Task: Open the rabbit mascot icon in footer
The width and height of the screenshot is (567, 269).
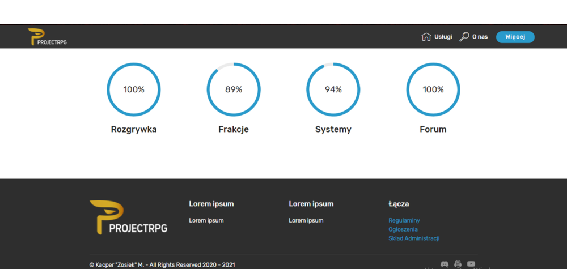Action: 458,264
